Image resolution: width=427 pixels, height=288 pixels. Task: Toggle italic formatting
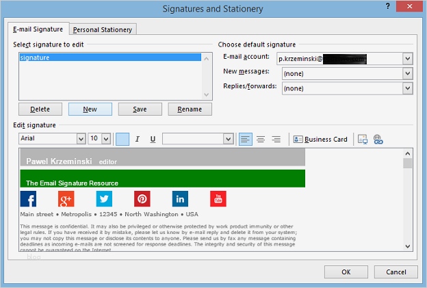tap(138, 139)
